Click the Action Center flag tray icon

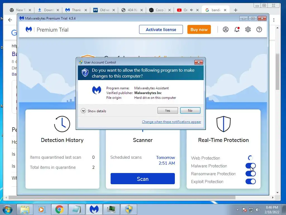244,210
